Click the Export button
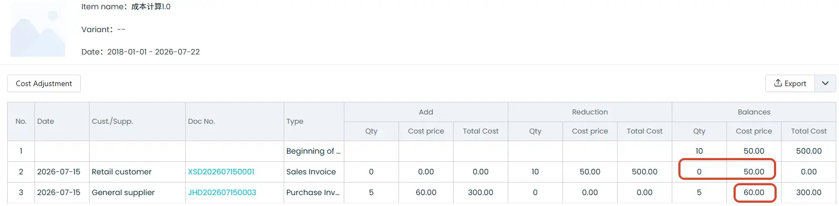Viewport: 839px width, 206px height. (x=790, y=83)
